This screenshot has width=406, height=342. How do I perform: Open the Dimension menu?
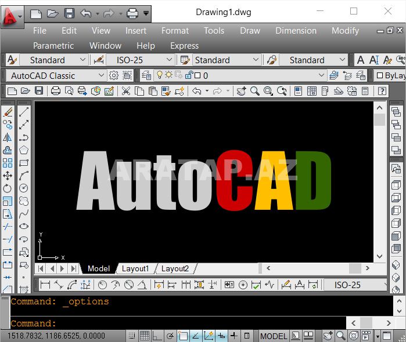pyautogui.click(x=296, y=31)
